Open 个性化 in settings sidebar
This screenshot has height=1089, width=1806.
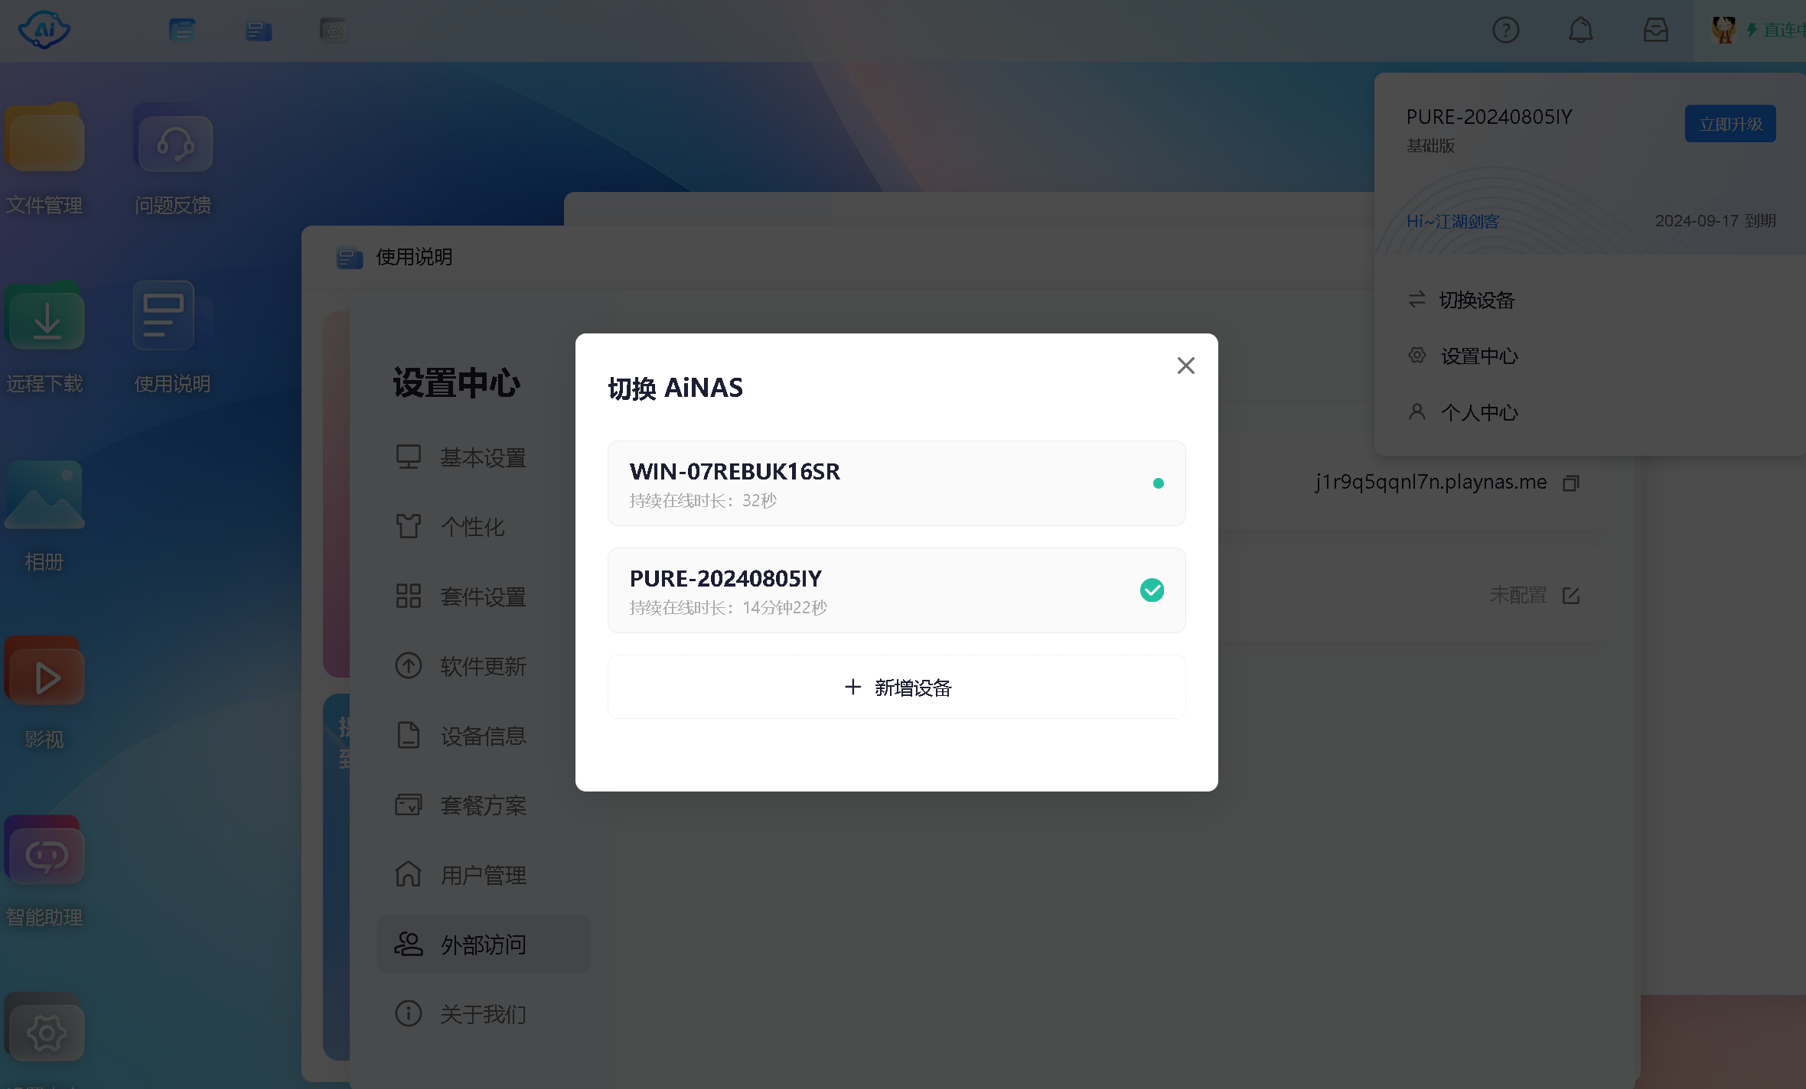(x=483, y=526)
